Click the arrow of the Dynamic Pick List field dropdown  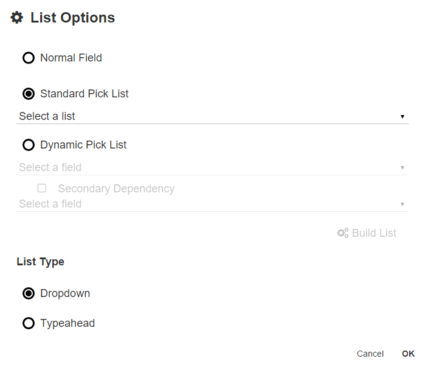click(403, 167)
